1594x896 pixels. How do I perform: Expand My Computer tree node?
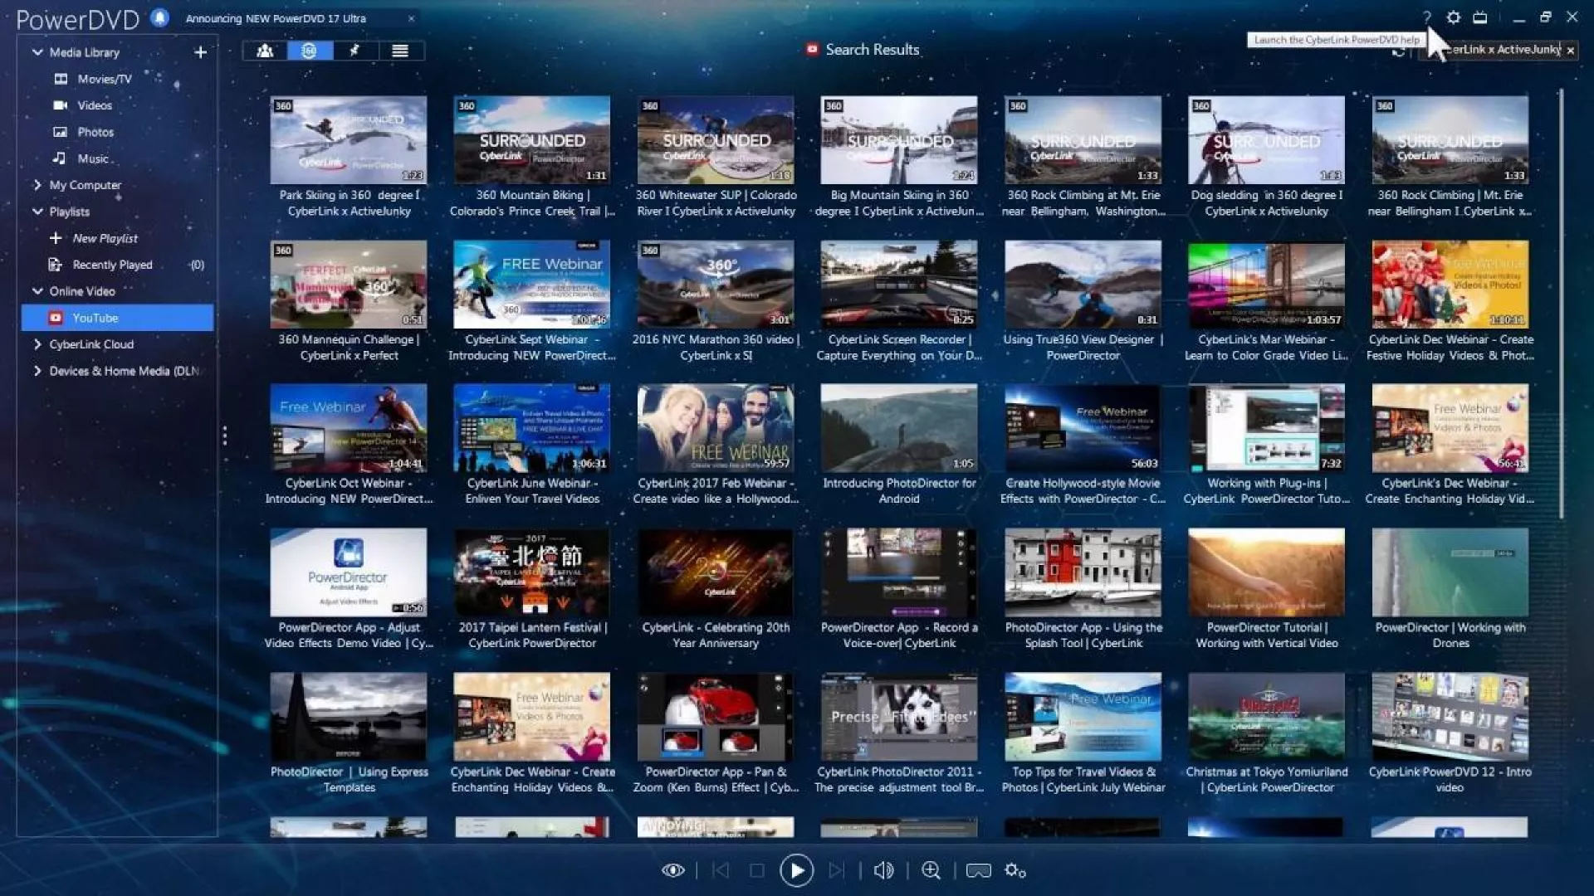tap(37, 185)
